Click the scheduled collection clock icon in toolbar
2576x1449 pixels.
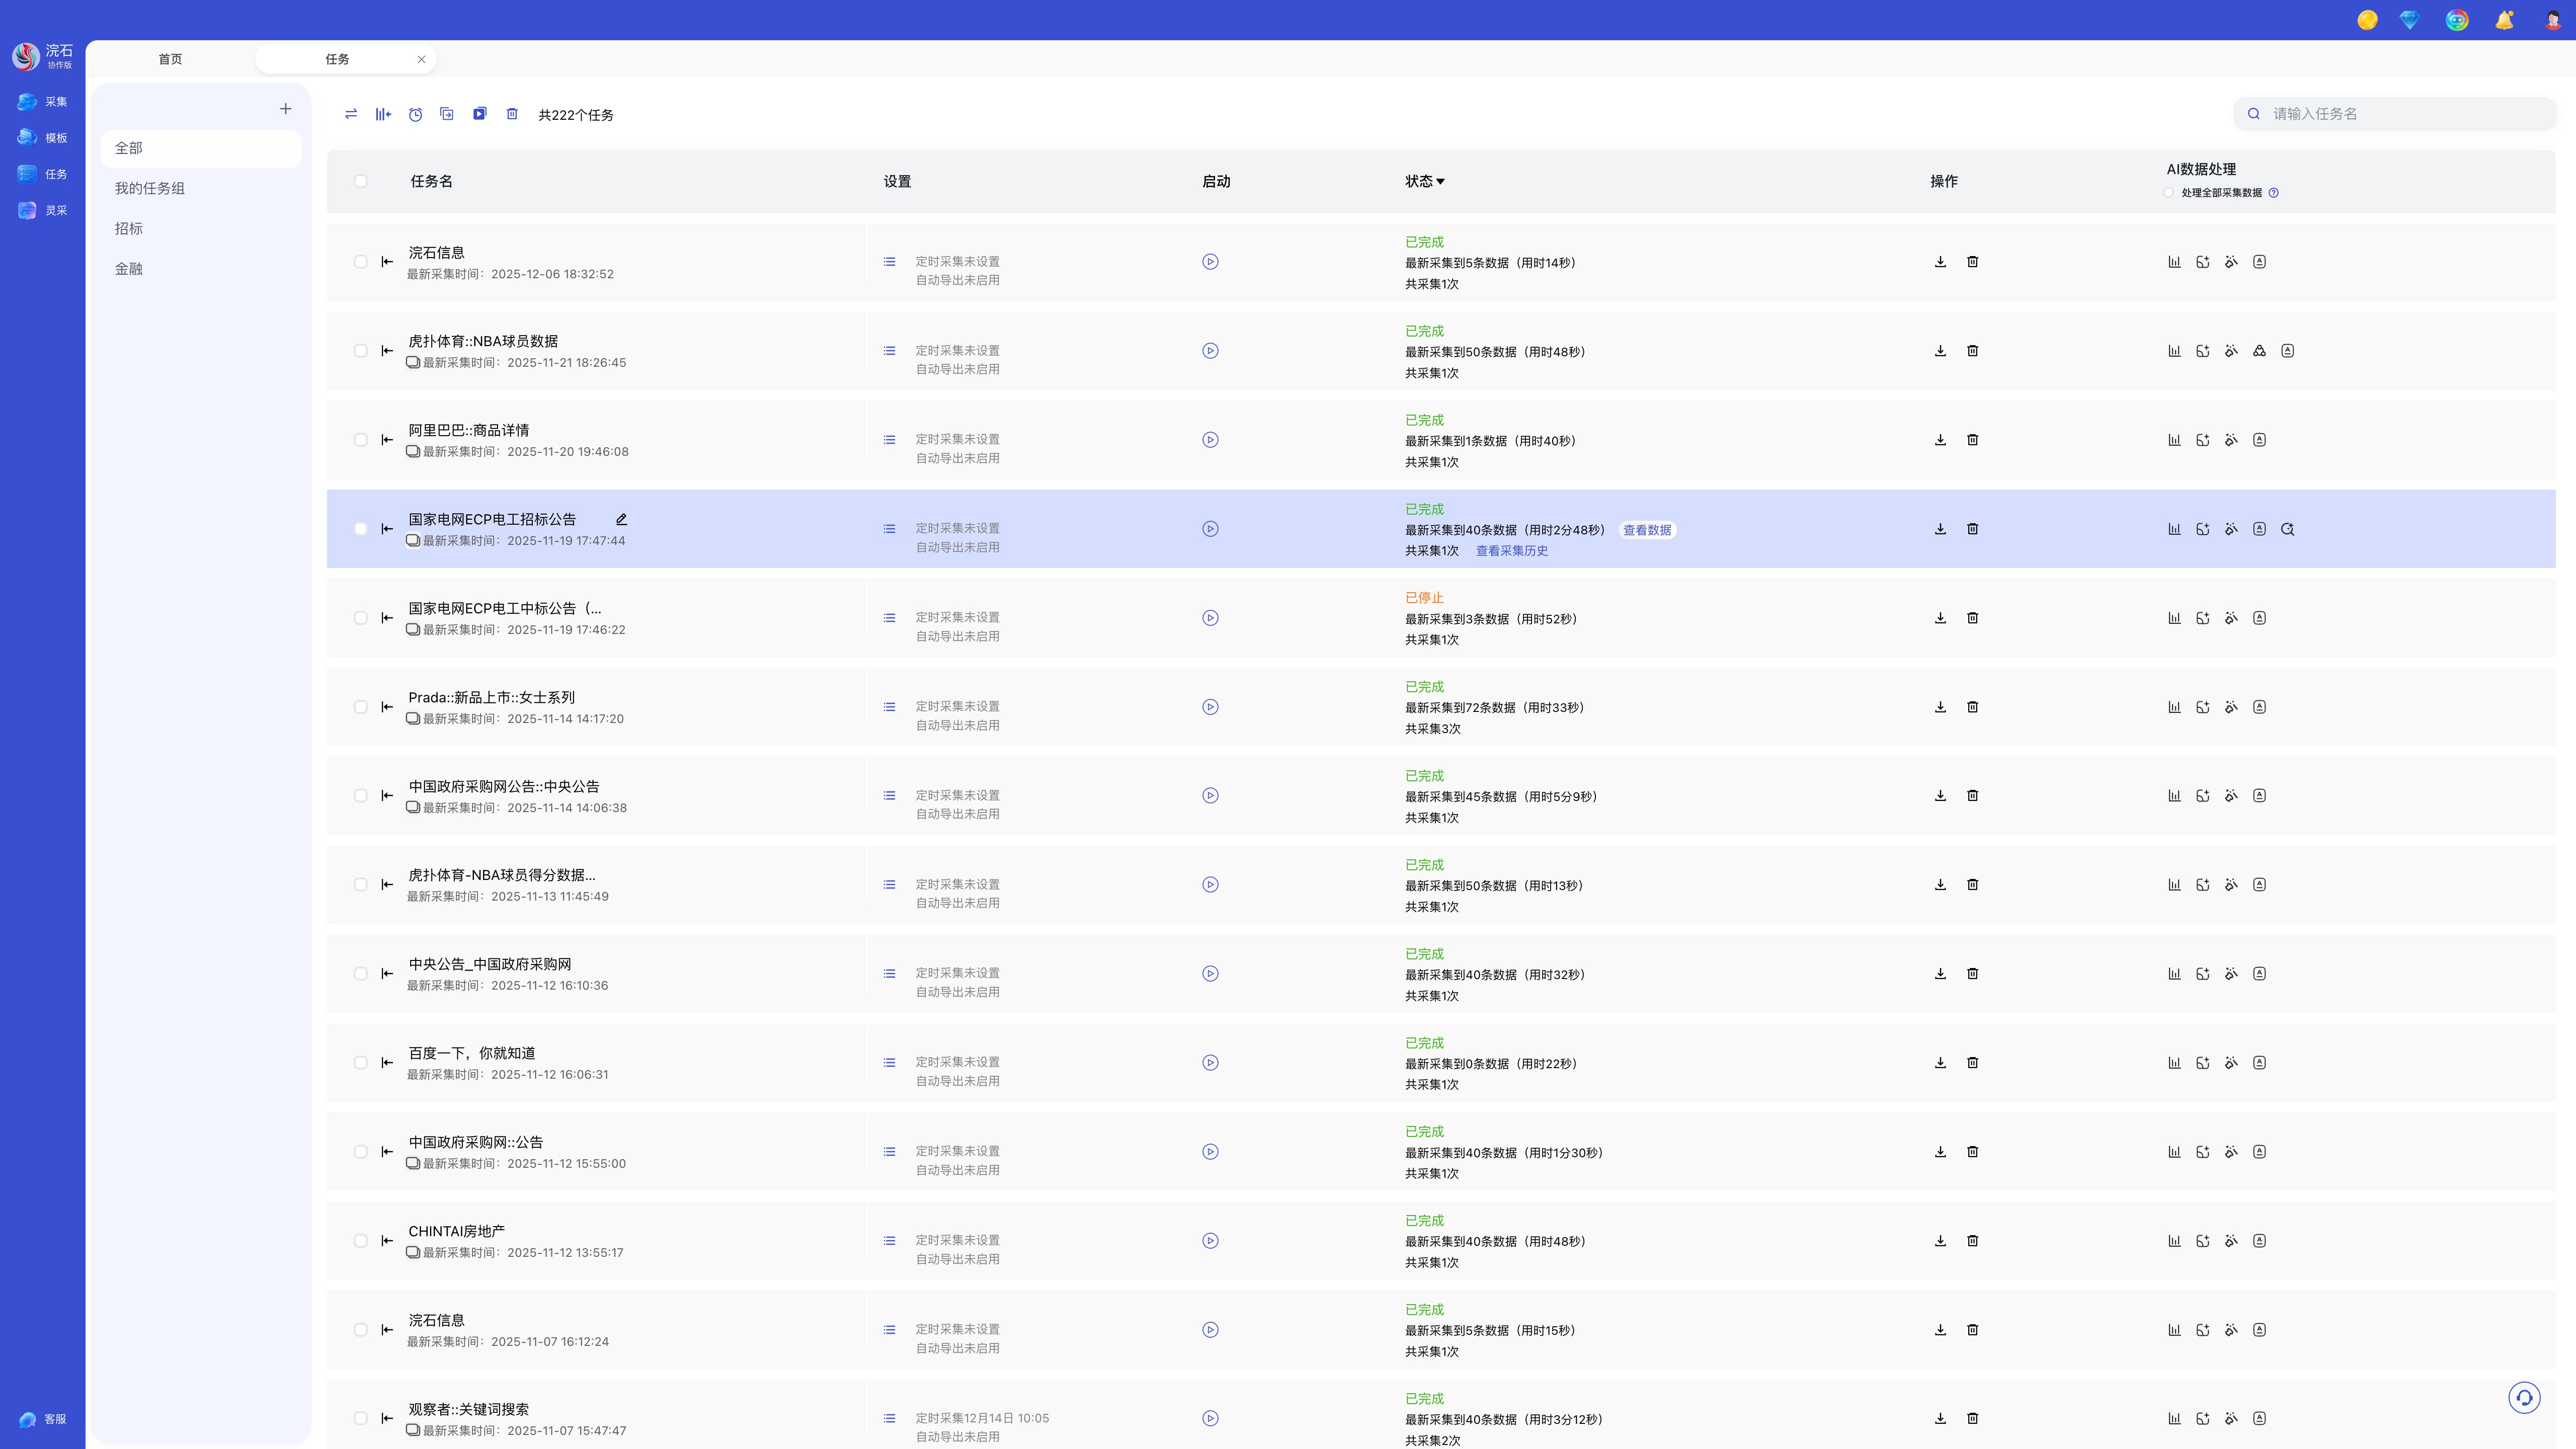[x=415, y=114]
